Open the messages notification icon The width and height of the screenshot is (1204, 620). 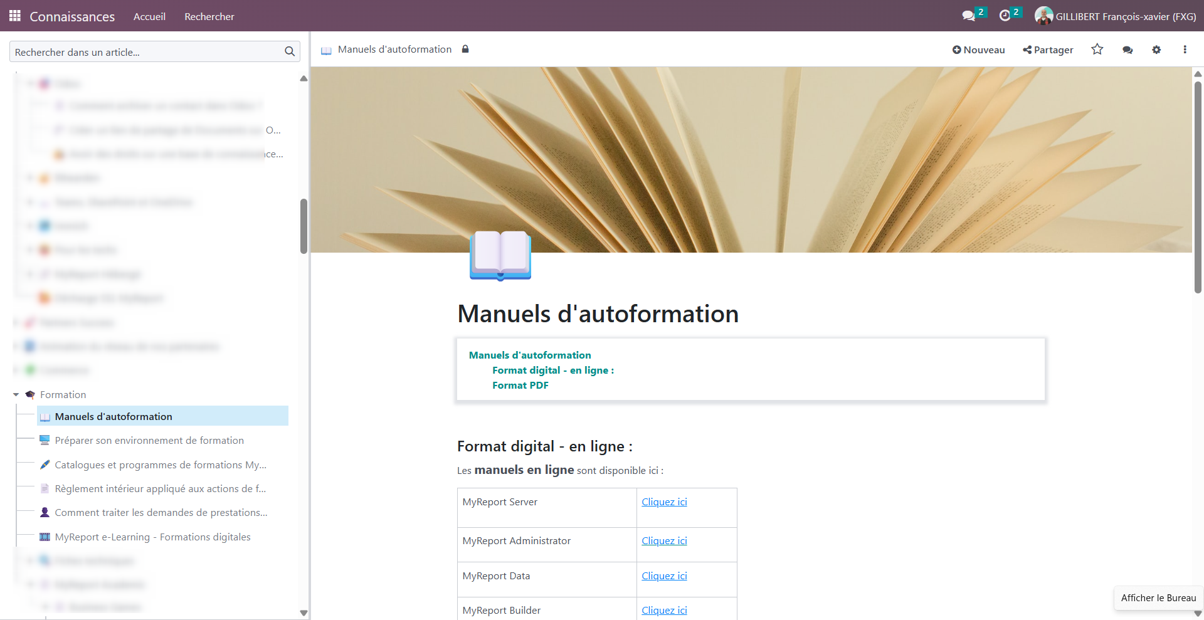969,16
